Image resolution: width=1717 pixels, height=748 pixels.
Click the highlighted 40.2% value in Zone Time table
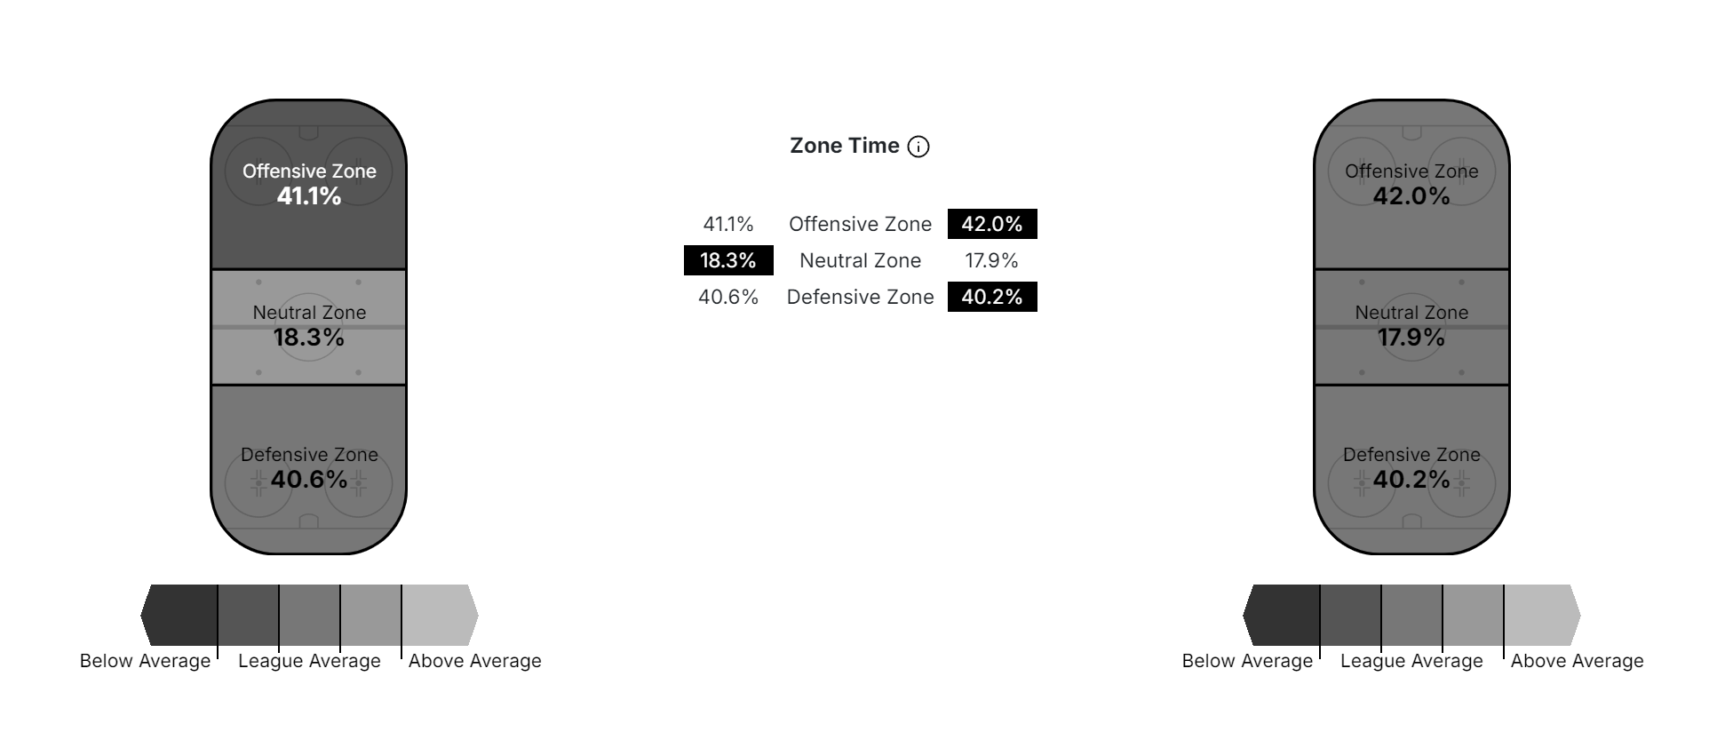(x=992, y=297)
